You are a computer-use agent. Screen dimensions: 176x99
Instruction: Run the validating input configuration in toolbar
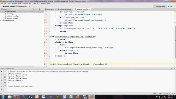(x=169, y=7)
